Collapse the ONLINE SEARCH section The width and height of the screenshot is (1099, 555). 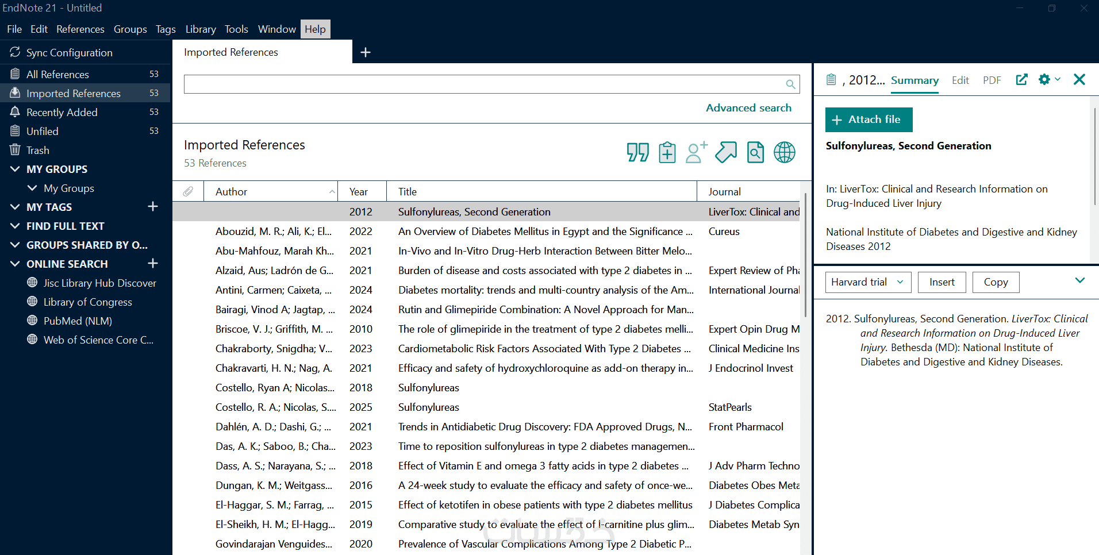[x=15, y=264]
